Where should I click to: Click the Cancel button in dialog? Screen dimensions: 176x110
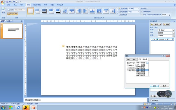tap(164, 86)
